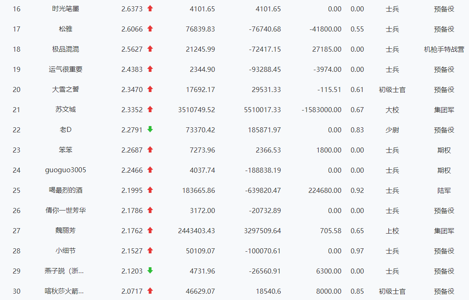This screenshot has width=469, height=300.
Task: Click the 陆军 group label
Action: (x=444, y=190)
